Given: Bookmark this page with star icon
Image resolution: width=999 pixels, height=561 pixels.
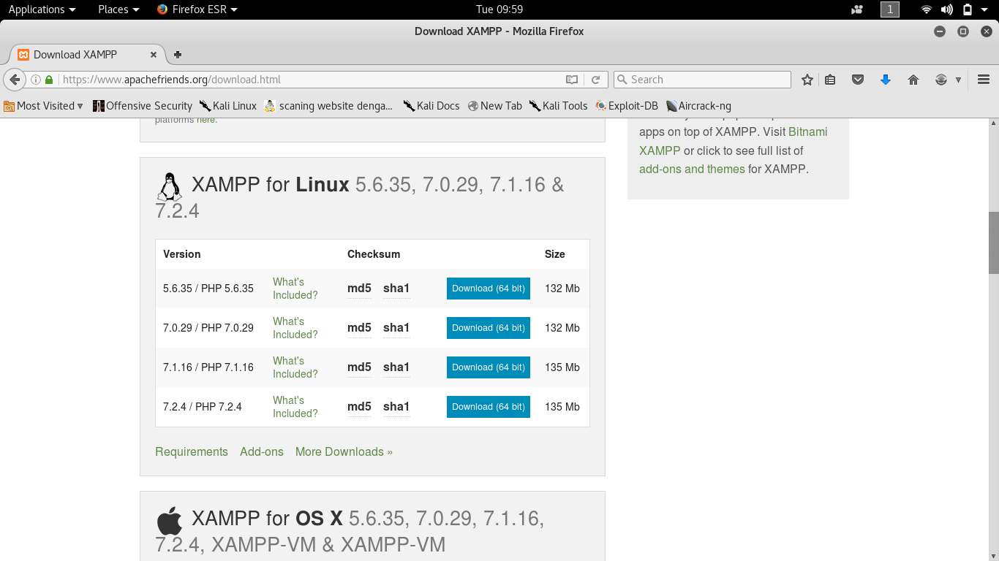Looking at the screenshot, I should [x=807, y=80].
